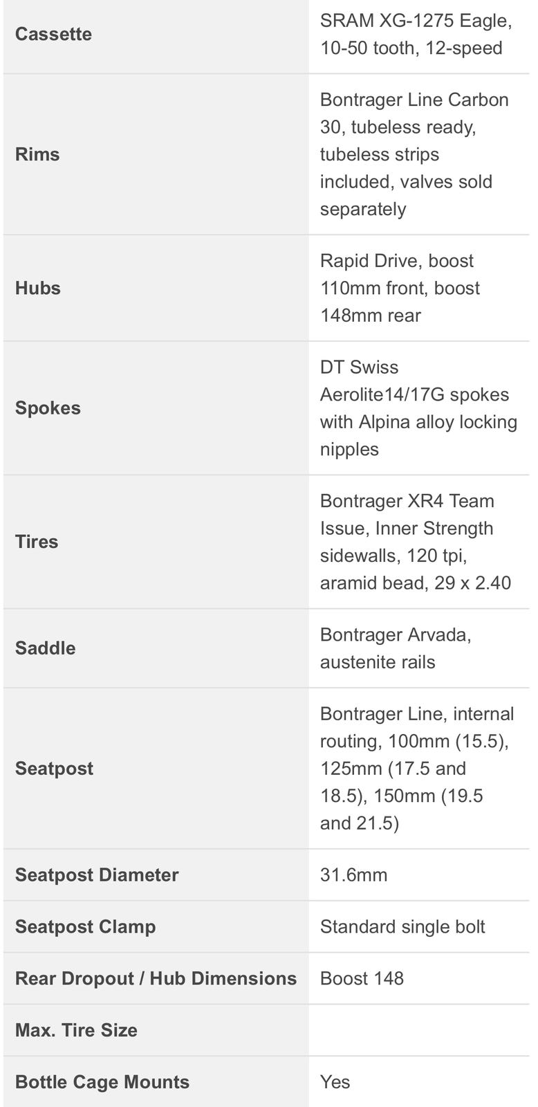Image resolution: width=538 pixels, height=1107 pixels.
Task: Select the Seatpost Diameter label
Action: click(97, 875)
